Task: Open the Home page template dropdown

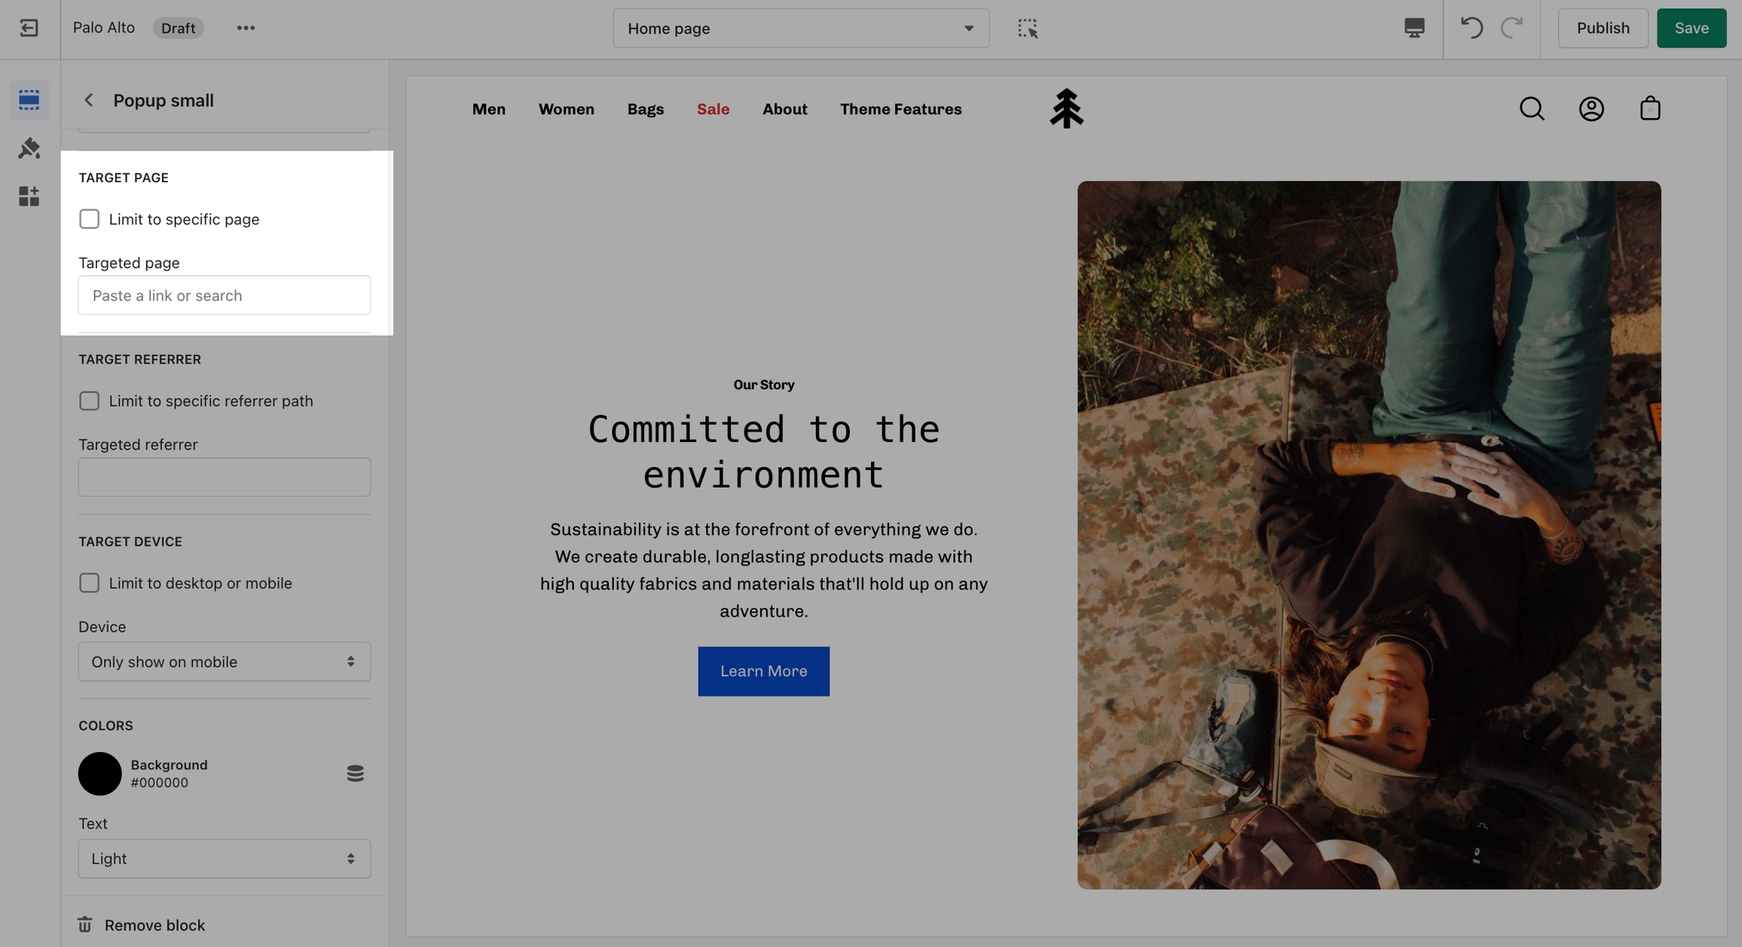Action: coord(800,28)
